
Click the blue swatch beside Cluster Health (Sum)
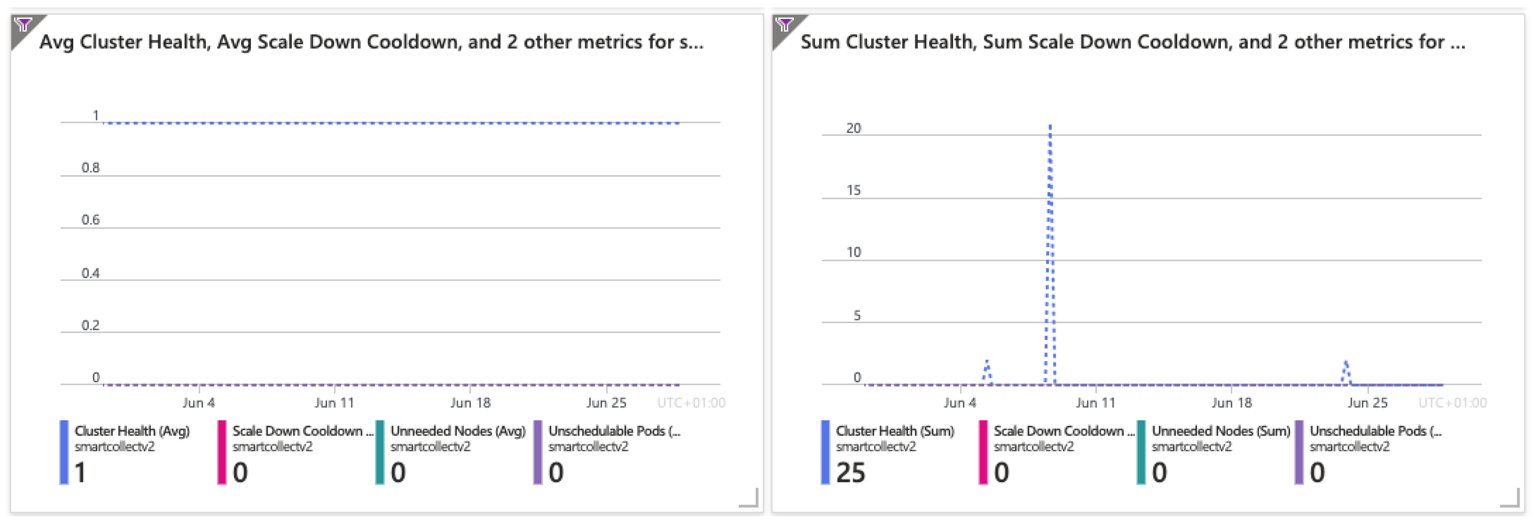pyautogui.click(x=825, y=452)
